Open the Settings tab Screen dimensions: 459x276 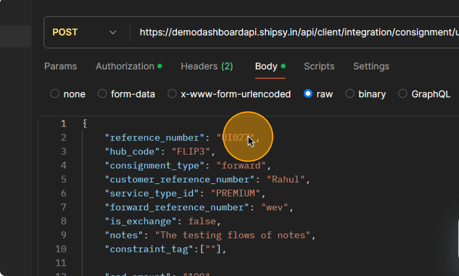[x=371, y=66]
